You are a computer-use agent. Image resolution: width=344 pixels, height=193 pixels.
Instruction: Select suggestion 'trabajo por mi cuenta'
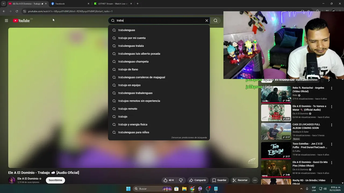coord(159,38)
